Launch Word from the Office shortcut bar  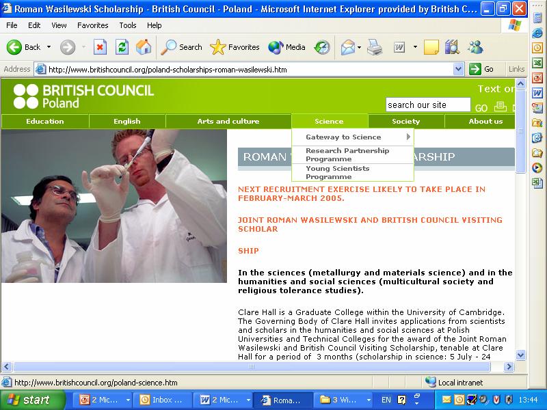(x=537, y=93)
